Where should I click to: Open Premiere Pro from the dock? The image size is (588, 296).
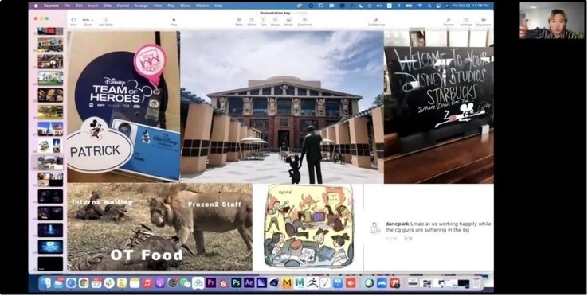(x=211, y=283)
